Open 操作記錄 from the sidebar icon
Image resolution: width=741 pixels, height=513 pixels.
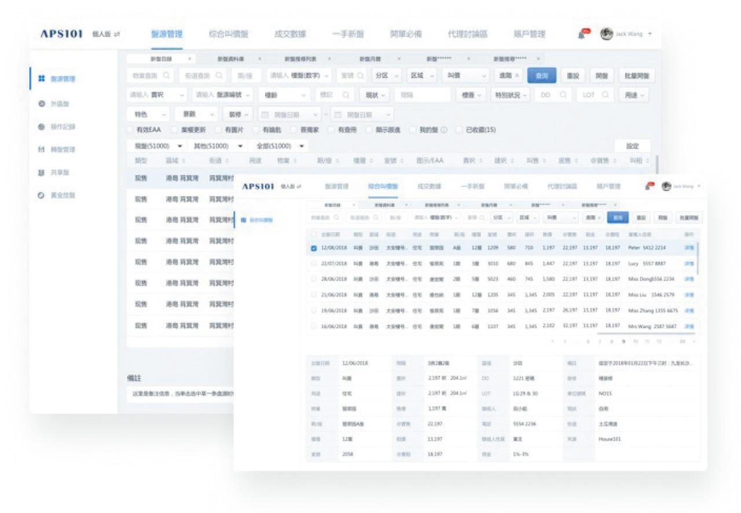pyautogui.click(x=42, y=127)
